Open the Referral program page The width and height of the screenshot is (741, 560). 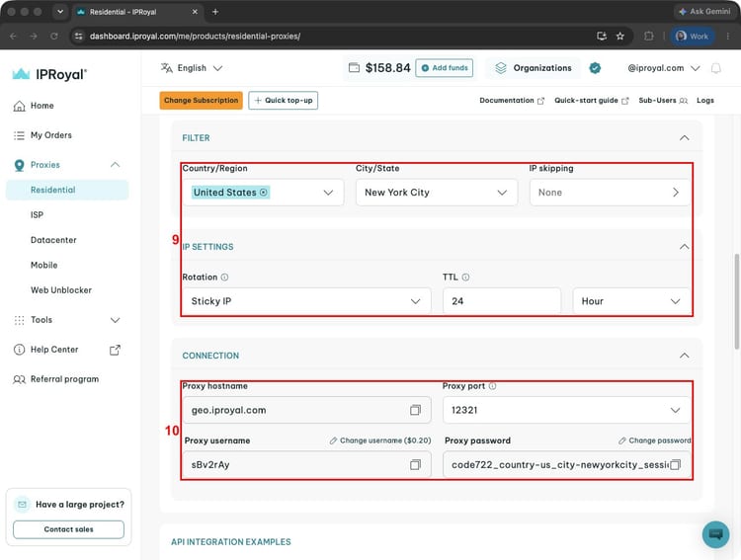coord(56,379)
